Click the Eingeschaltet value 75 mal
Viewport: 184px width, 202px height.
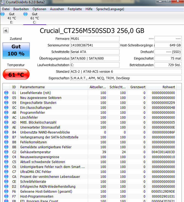(168, 58)
